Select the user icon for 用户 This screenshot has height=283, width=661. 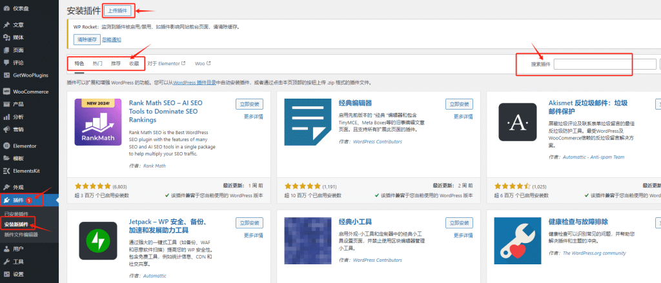pos(6,249)
